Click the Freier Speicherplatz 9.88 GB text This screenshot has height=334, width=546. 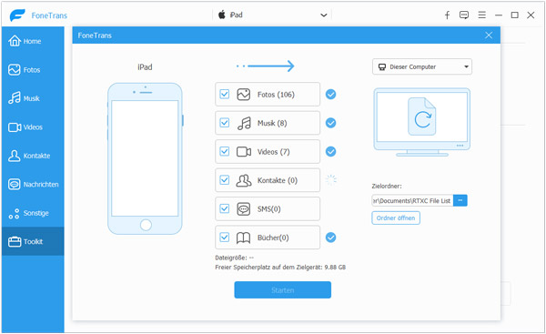[x=280, y=268]
